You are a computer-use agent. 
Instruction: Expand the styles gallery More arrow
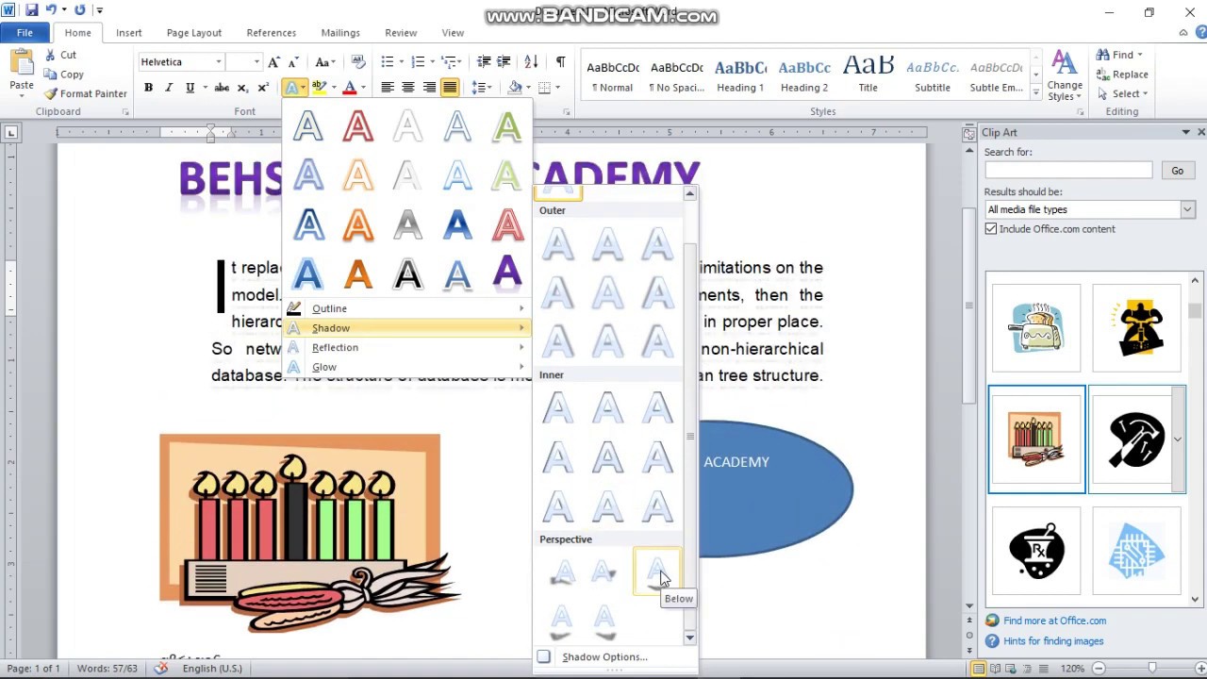(x=1035, y=94)
